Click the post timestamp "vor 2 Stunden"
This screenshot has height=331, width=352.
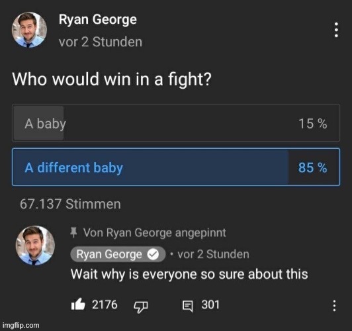coord(101,42)
